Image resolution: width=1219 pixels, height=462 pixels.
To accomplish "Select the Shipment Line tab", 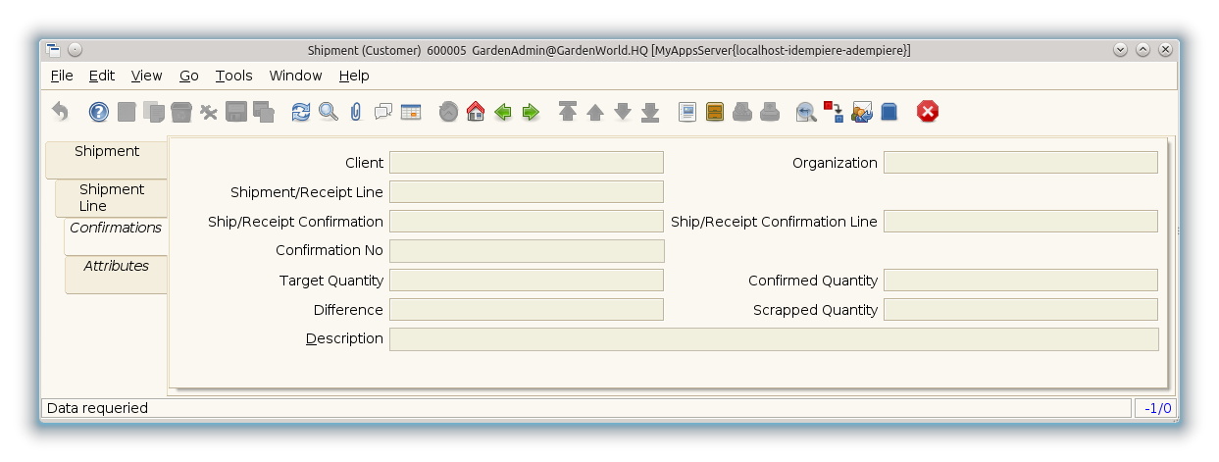I will pyautogui.click(x=112, y=197).
